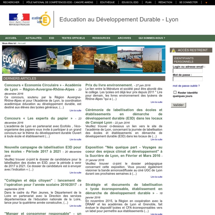Image resolution: width=215 pixels, height=215 pixels.
Task: Lire la suite for Nouvelle campagne E3D
Action: (75, 173)
